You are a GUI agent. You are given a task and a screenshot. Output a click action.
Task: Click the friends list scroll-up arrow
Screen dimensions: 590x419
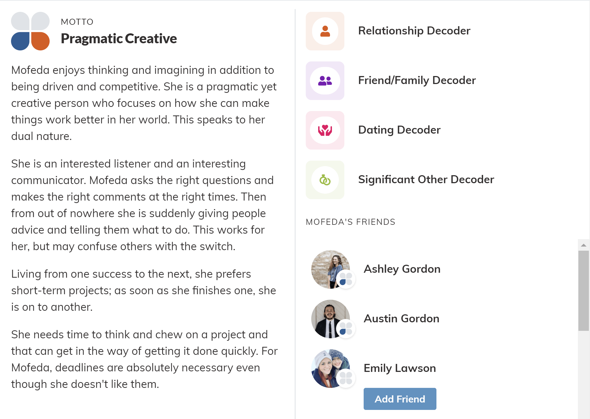coord(584,245)
